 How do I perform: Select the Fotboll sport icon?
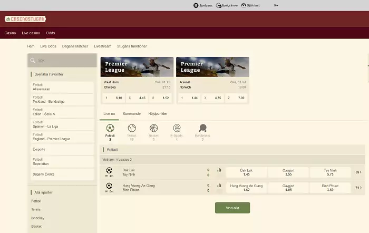coord(110,128)
